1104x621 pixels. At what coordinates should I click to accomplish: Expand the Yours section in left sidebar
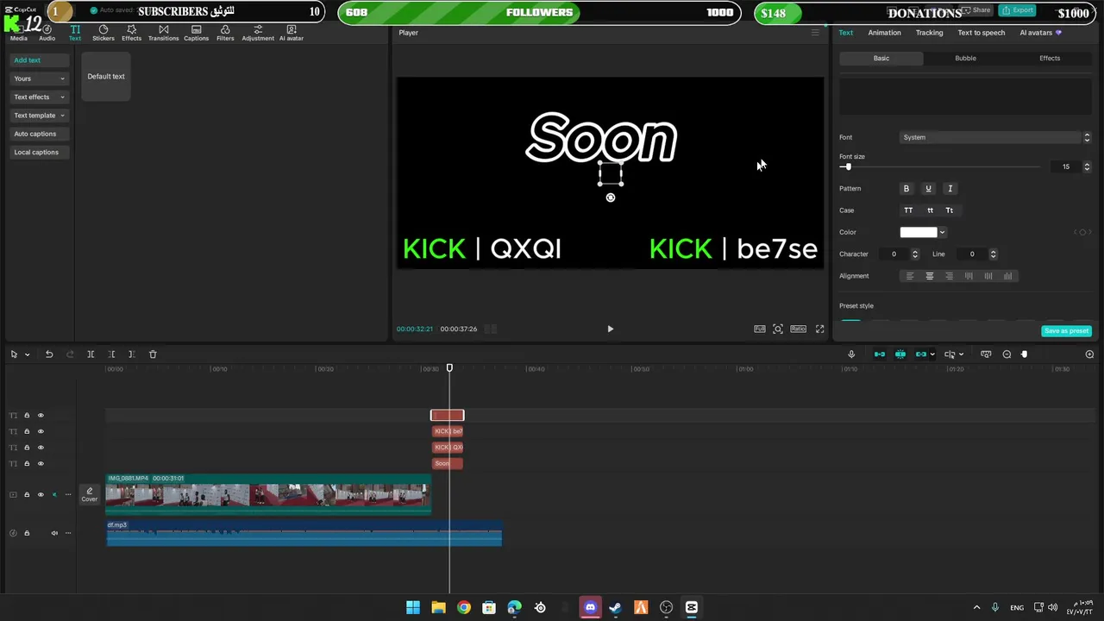click(x=39, y=78)
